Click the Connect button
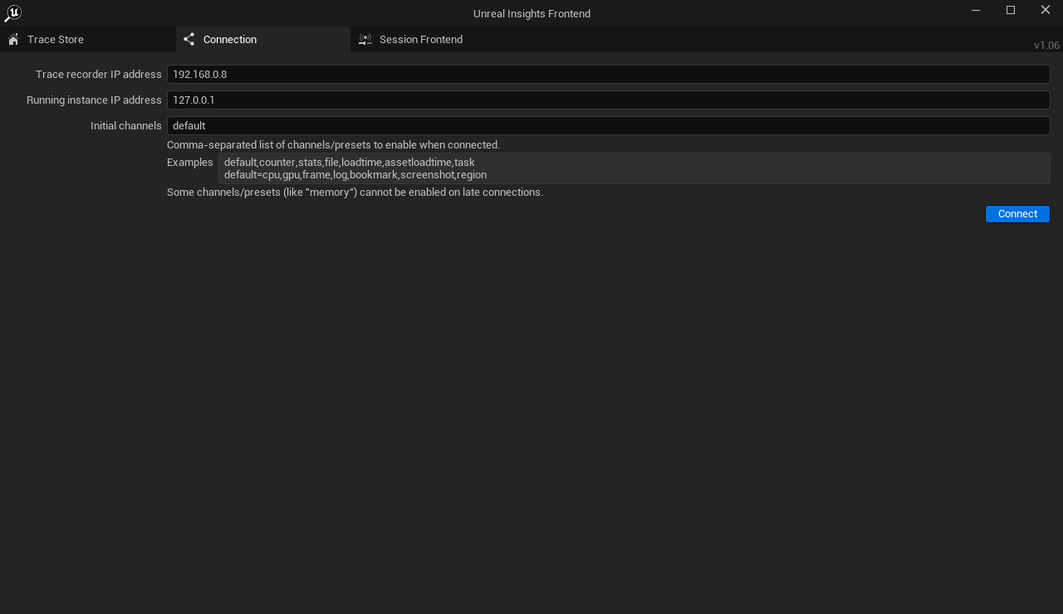This screenshot has width=1063, height=614. tap(1017, 214)
